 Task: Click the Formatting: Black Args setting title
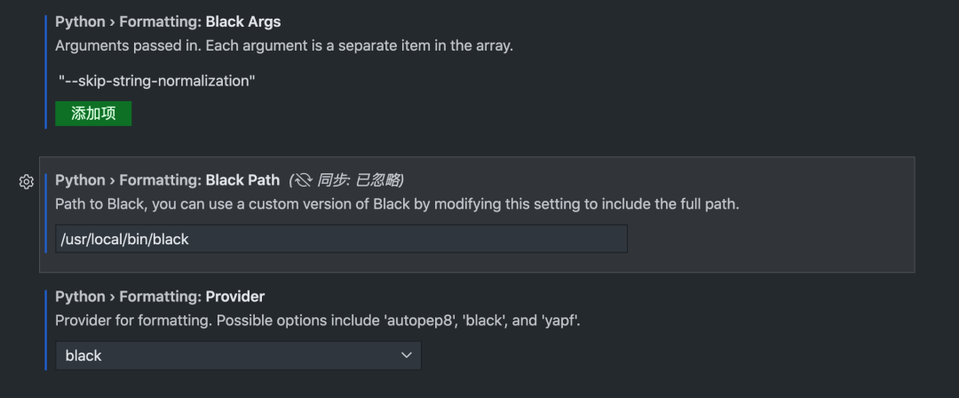[167, 21]
